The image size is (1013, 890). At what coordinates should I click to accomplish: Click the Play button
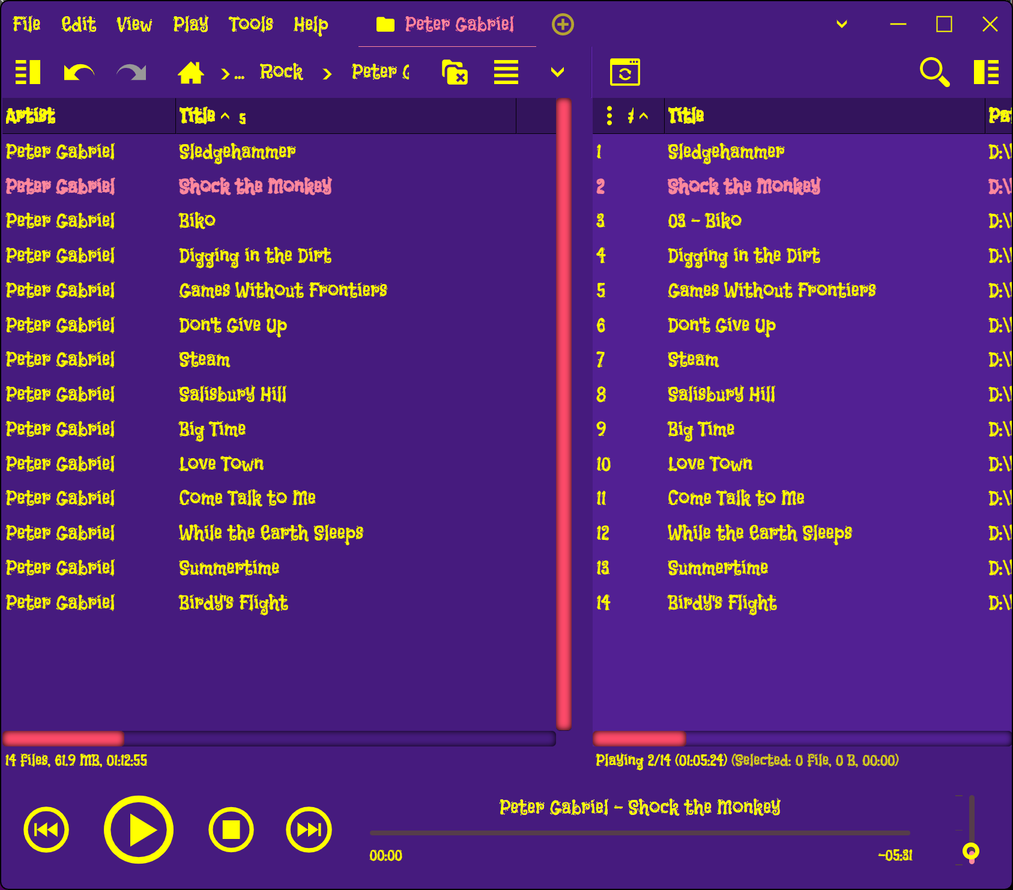click(x=139, y=830)
